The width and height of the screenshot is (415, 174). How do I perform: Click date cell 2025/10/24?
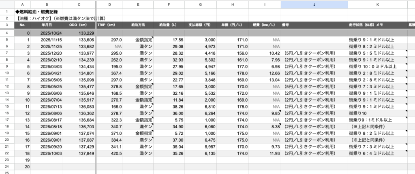[x=47, y=33]
